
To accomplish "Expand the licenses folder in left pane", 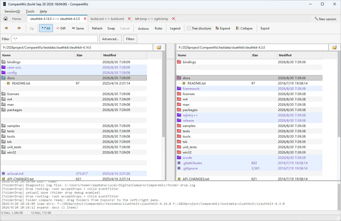I will click(x=3, y=94).
